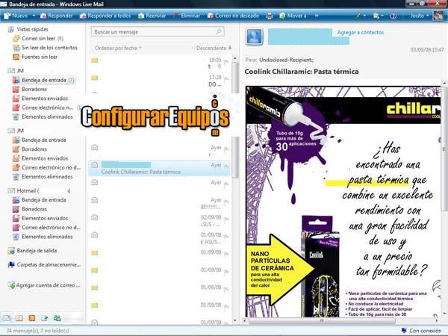Click the search magnifier icon
The width and height of the screenshot is (448, 336).
(219, 31)
